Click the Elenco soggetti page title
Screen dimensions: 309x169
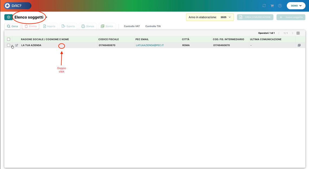pos(29,17)
